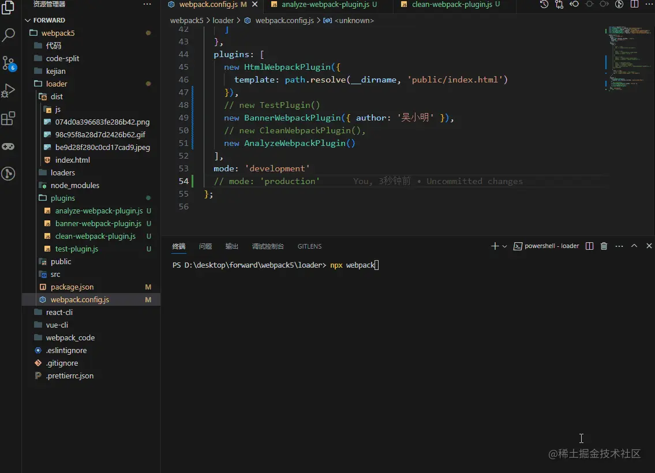
Task: Switch to the GITLENS panel tab
Action: click(309, 246)
